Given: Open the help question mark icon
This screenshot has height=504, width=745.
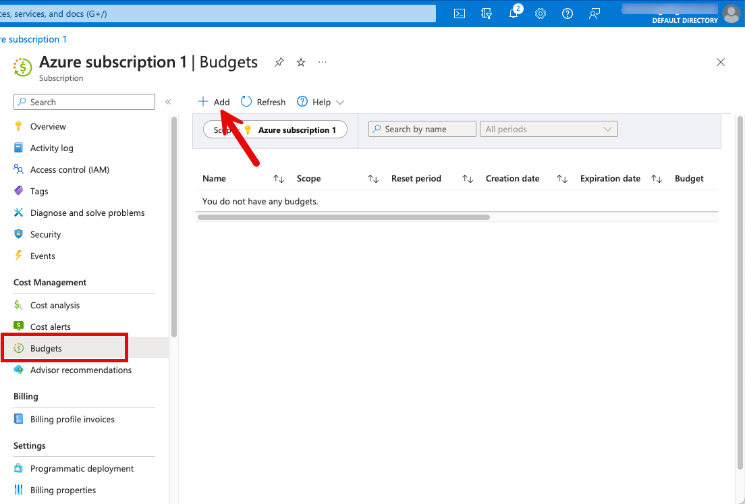Looking at the screenshot, I should point(568,13).
